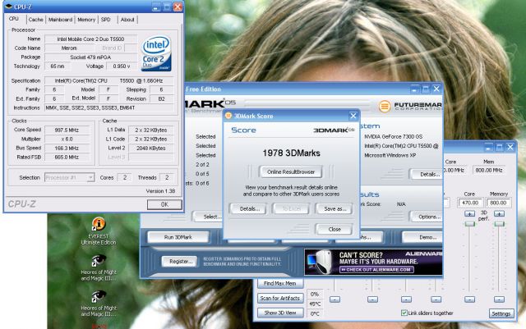
Task: Click the Save as... button in the score dialog
Action: point(335,208)
